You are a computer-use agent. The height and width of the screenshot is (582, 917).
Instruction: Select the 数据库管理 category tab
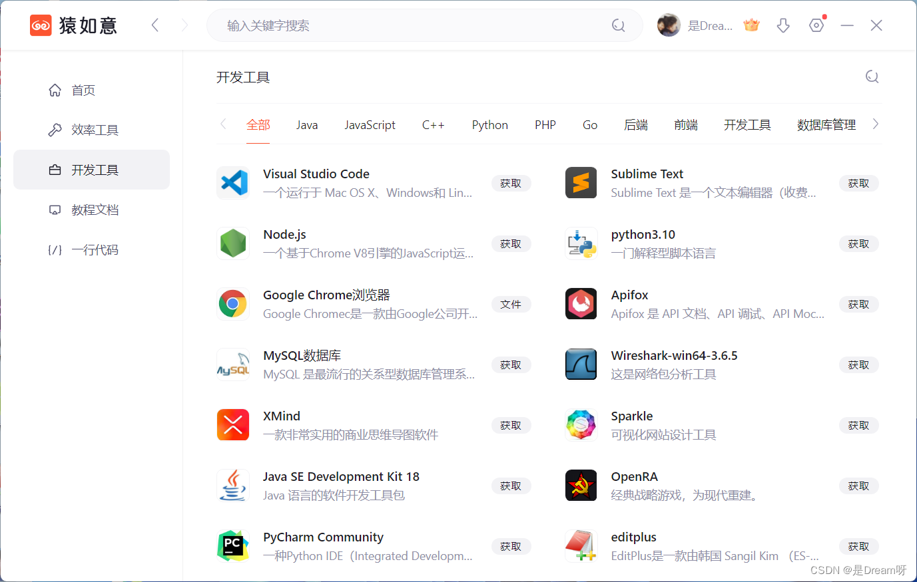pyautogui.click(x=826, y=124)
